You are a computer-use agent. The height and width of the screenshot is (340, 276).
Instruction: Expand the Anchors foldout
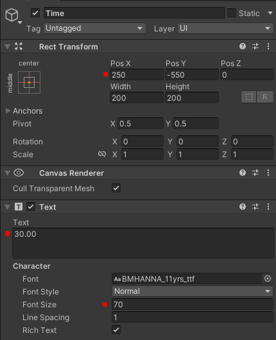(8, 110)
